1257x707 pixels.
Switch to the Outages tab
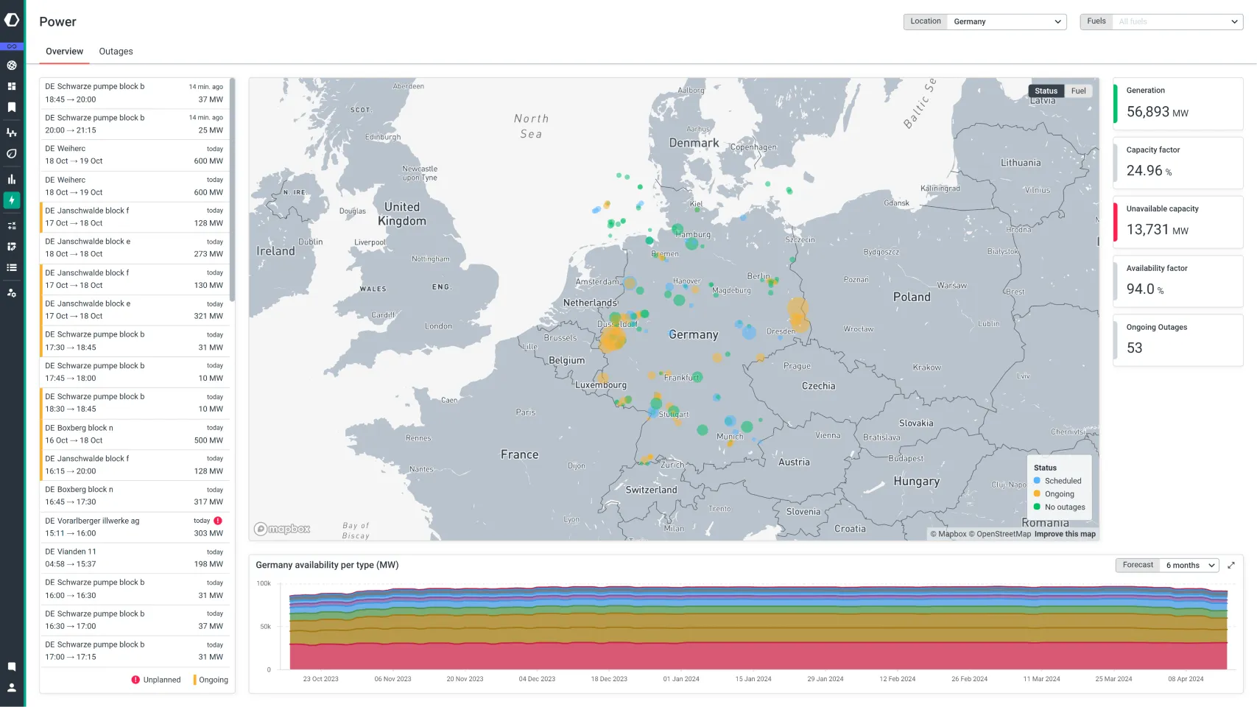pyautogui.click(x=115, y=51)
